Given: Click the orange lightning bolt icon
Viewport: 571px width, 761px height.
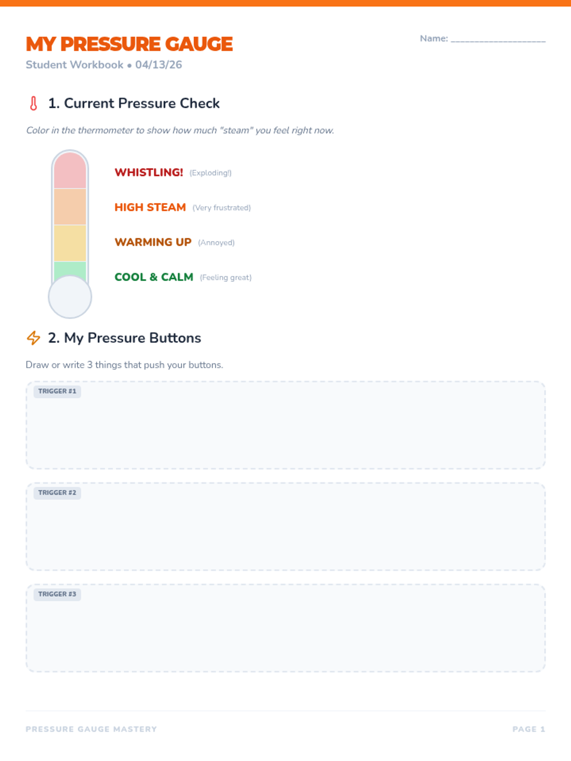Looking at the screenshot, I should pos(33,338).
